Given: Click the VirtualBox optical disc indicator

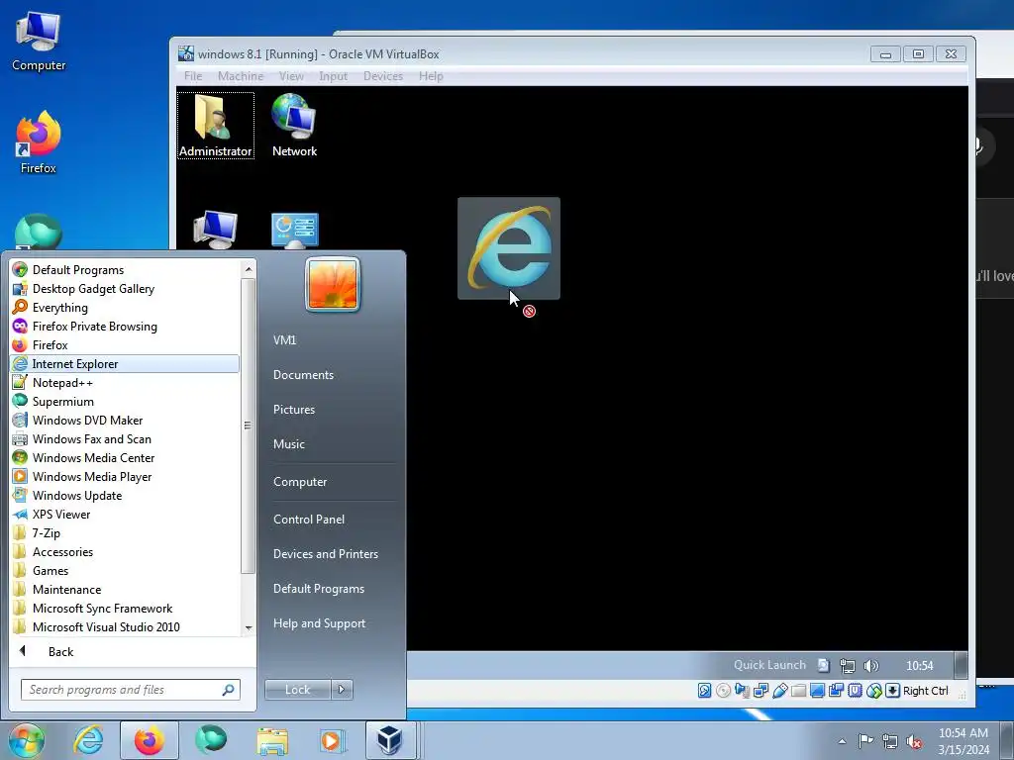Looking at the screenshot, I should click(x=723, y=691).
